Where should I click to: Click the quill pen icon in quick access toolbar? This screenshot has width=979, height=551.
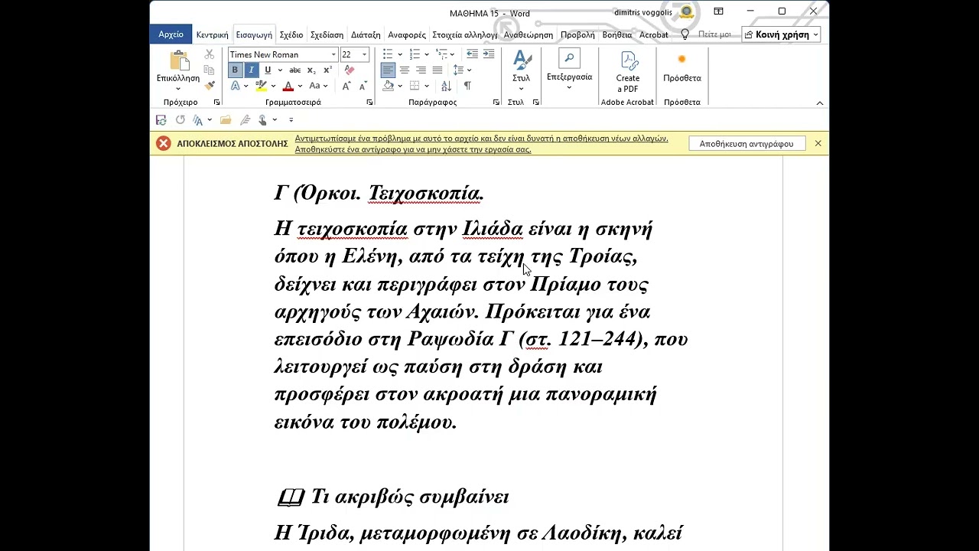245,120
